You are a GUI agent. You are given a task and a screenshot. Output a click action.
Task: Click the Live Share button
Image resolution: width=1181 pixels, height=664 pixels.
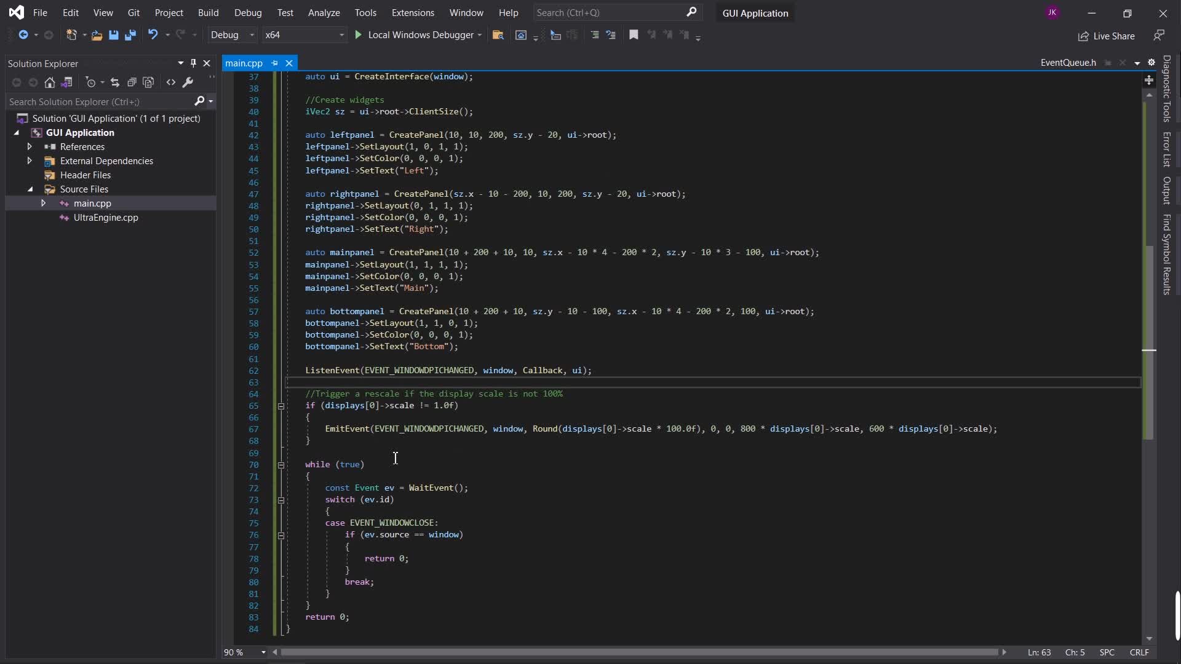pyautogui.click(x=1107, y=36)
